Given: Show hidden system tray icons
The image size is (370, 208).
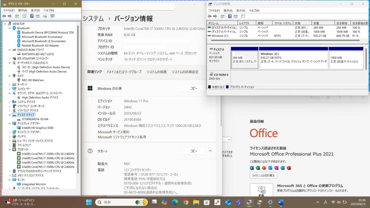Looking at the screenshot, I should [x=319, y=202].
